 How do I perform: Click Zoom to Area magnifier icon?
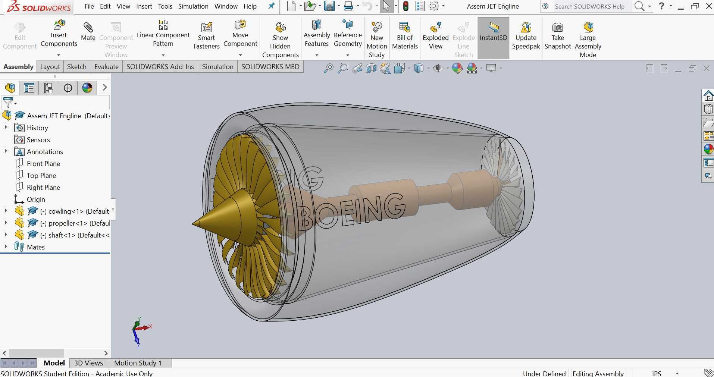342,68
